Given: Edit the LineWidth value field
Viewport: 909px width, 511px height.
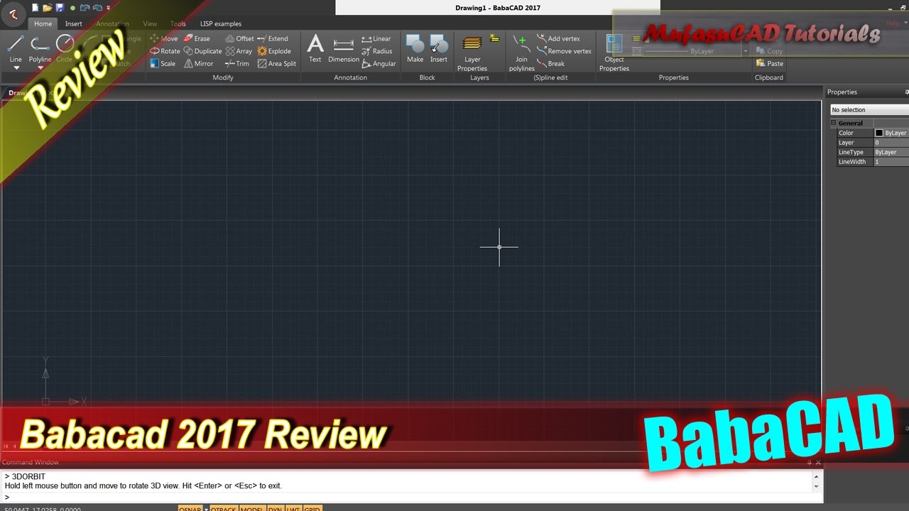Looking at the screenshot, I should (891, 162).
